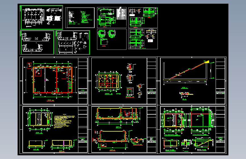Select the red gridded plan in the middle sheet

tap(109, 81)
